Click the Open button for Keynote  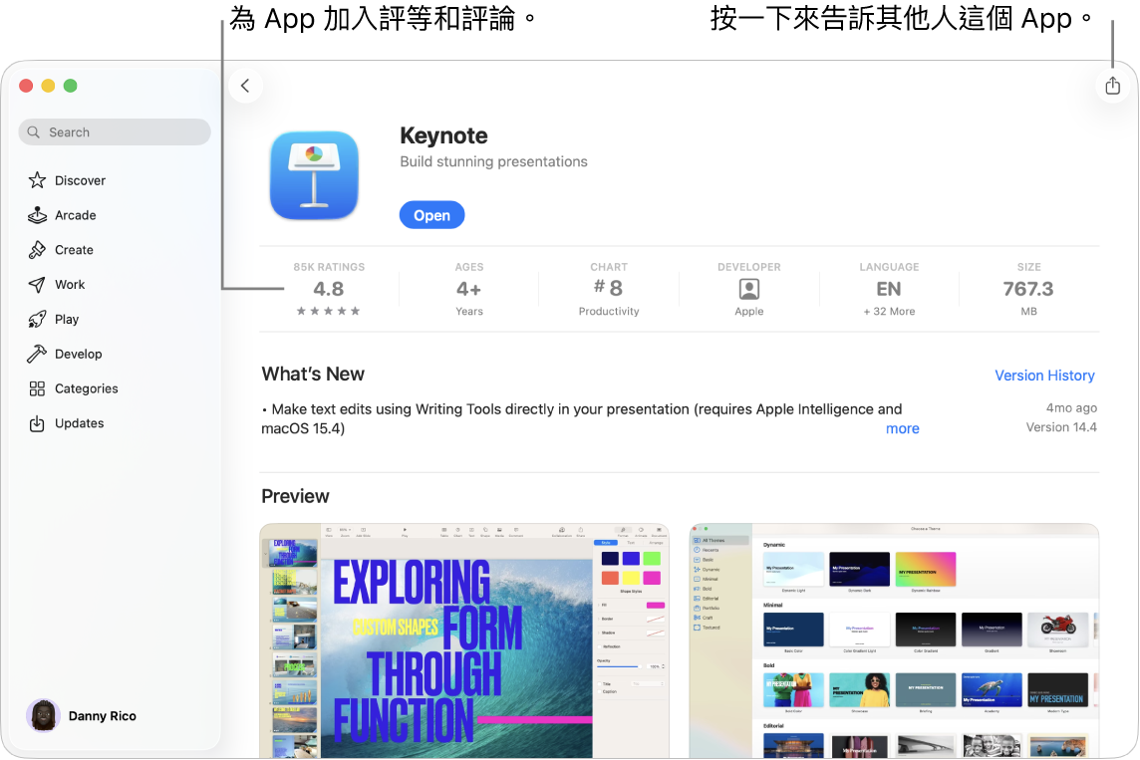click(431, 215)
